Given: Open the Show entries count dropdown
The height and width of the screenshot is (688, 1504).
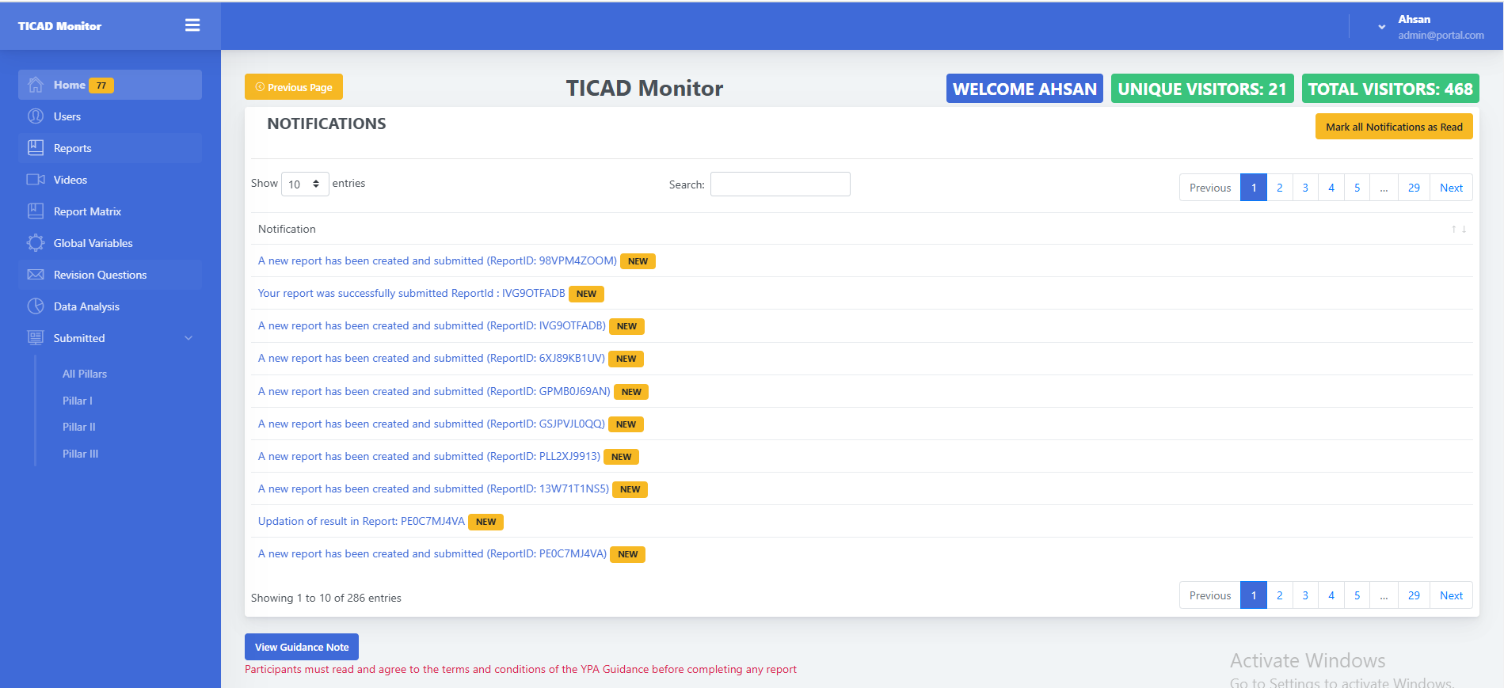Looking at the screenshot, I should click(305, 184).
